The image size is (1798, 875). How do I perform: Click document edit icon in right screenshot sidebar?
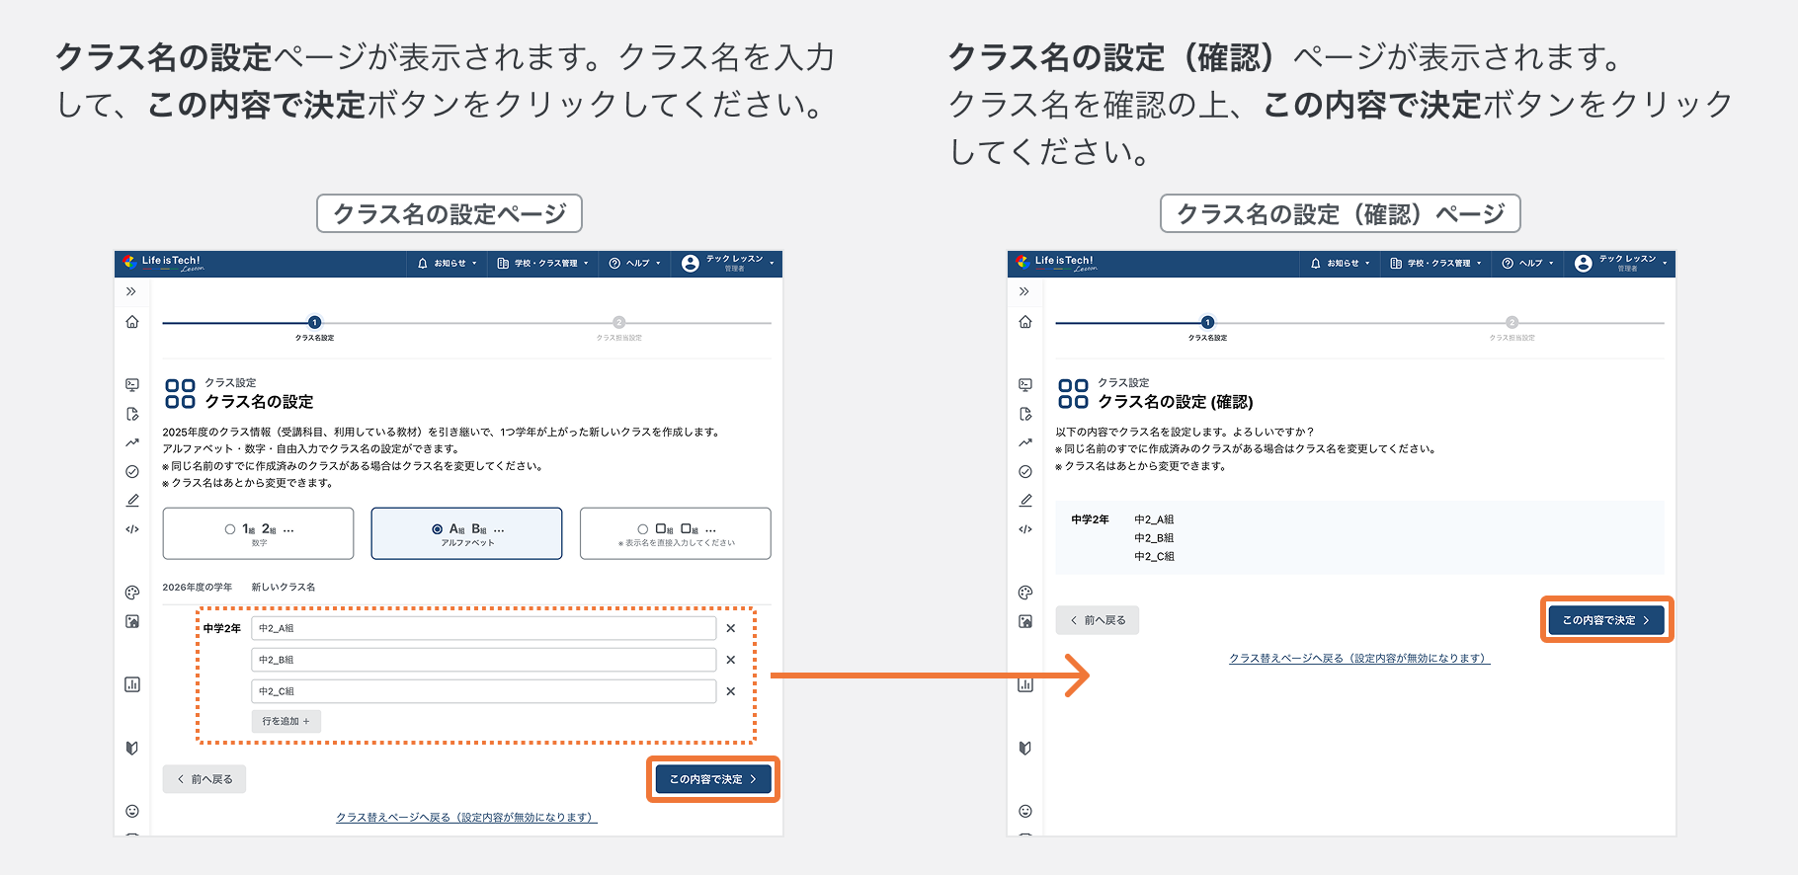[1025, 414]
